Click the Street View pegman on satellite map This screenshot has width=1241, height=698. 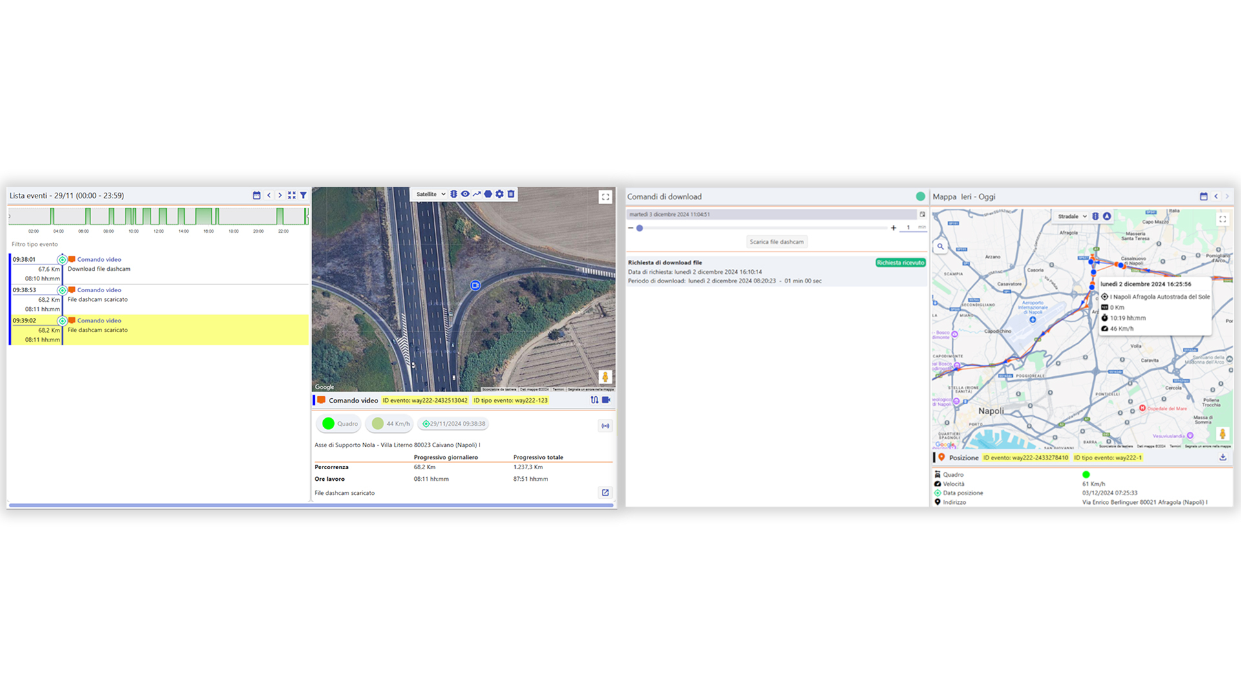tap(605, 377)
